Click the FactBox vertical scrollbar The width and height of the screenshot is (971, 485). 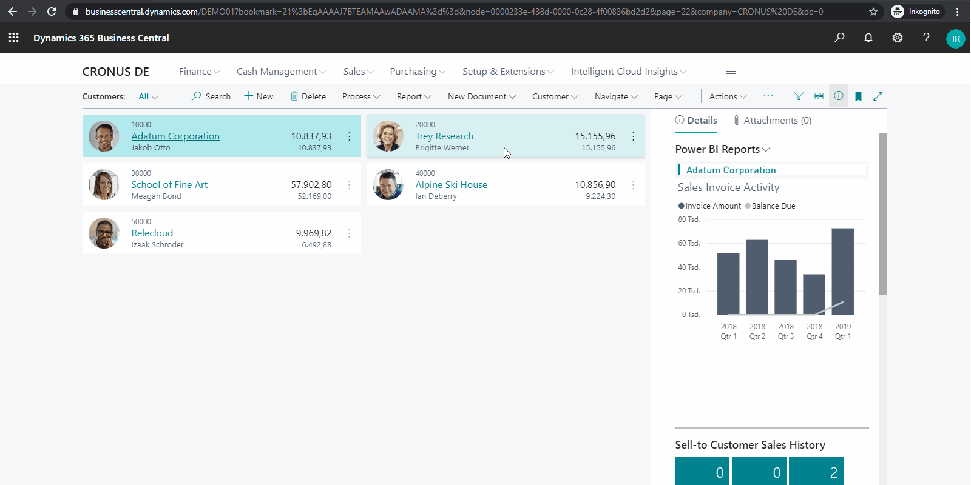pyautogui.click(x=883, y=213)
